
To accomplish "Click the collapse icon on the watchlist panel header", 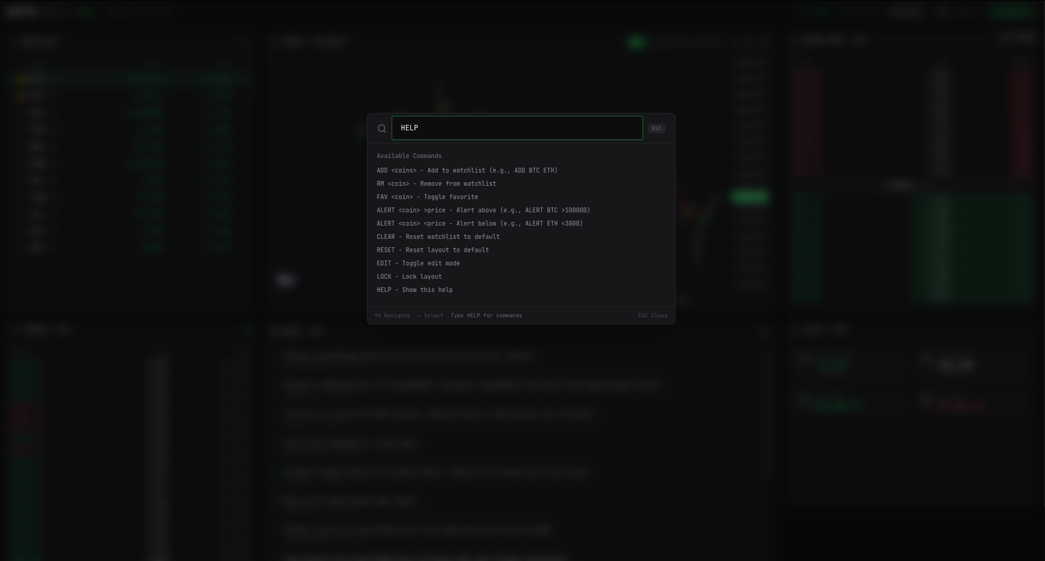I will click(245, 41).
